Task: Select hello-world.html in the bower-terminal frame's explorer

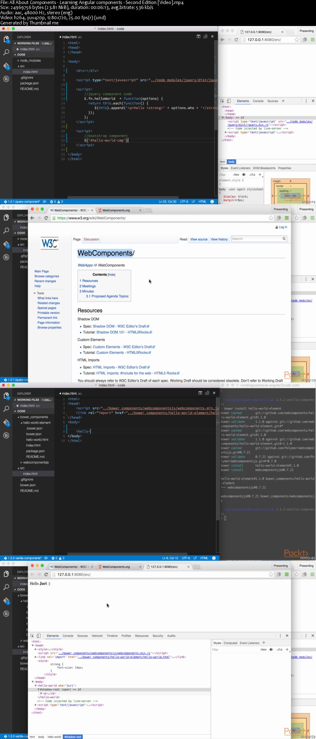Action: (37, 439)
